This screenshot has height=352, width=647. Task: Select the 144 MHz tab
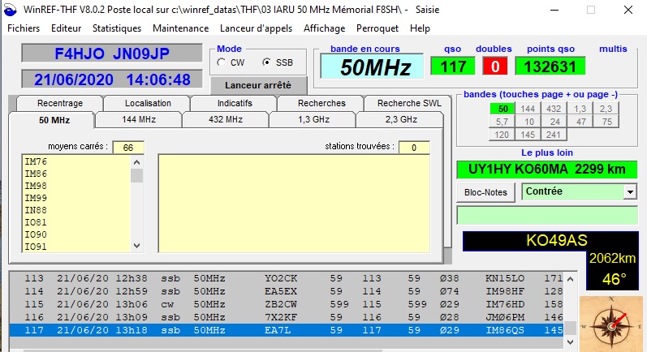(x=139, y=119)
